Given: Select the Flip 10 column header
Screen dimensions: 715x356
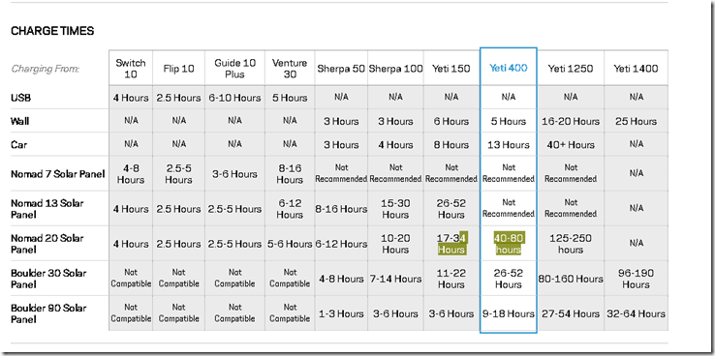Looking at the screenshot, I should click(178, 69).
